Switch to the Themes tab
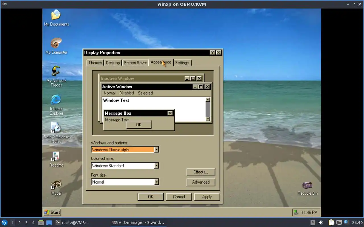The width and height of the screenshot is (364, 227). [95, 63]
